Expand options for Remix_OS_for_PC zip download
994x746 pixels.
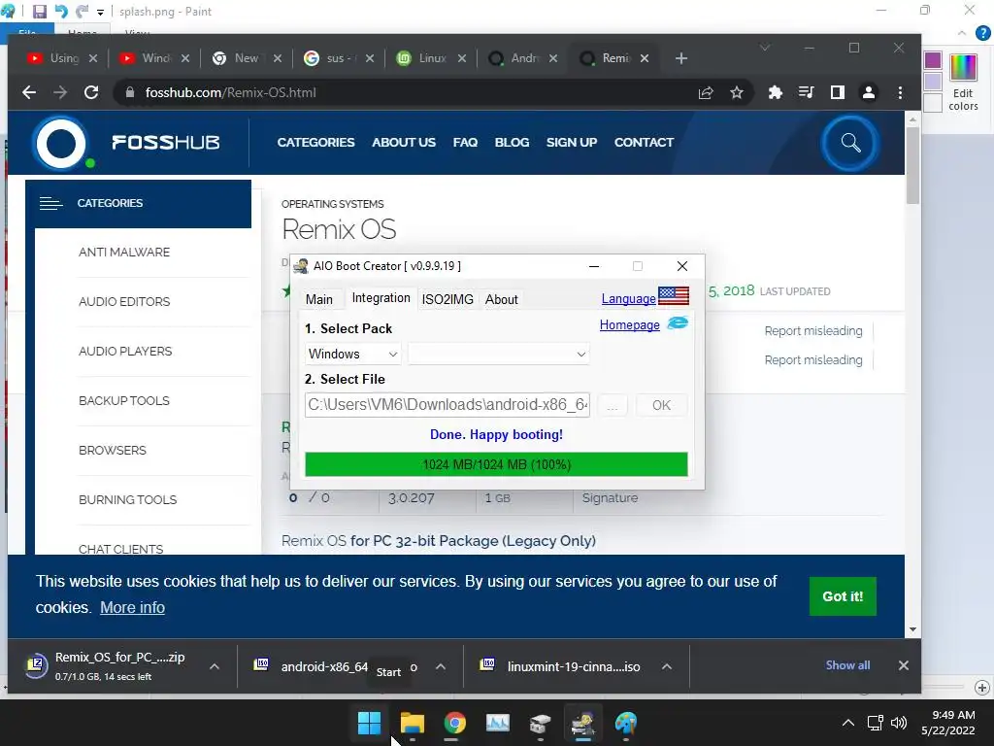tap(215, 666)
